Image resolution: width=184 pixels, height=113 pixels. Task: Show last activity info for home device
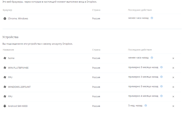pyautogui.click(x=152, y=58)
